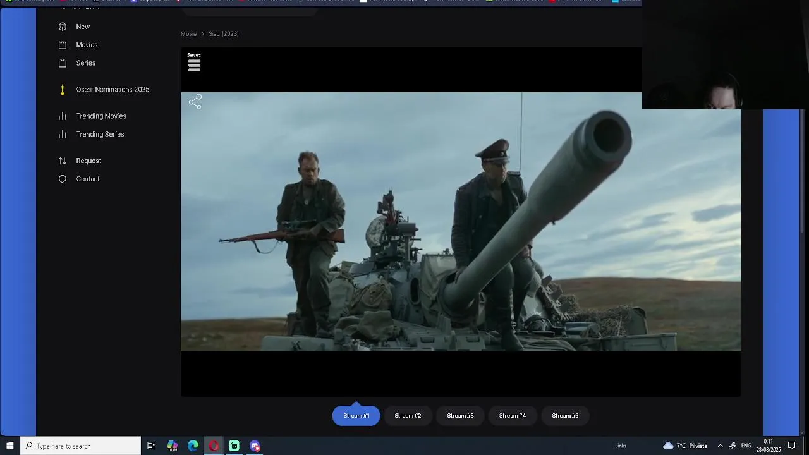Switch to Stream #4
Viewport: 809px width, 455px height.
pos(513,416)
